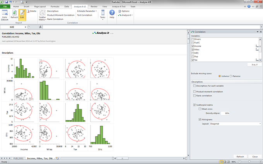Expand the formula bar

pyautogui.click(x=261, y=27)
